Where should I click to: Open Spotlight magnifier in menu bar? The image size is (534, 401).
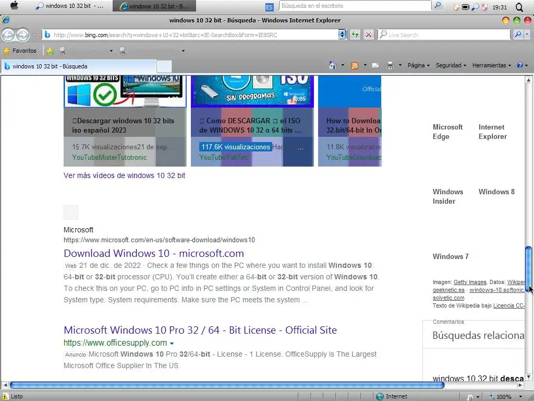pos(519,7)
